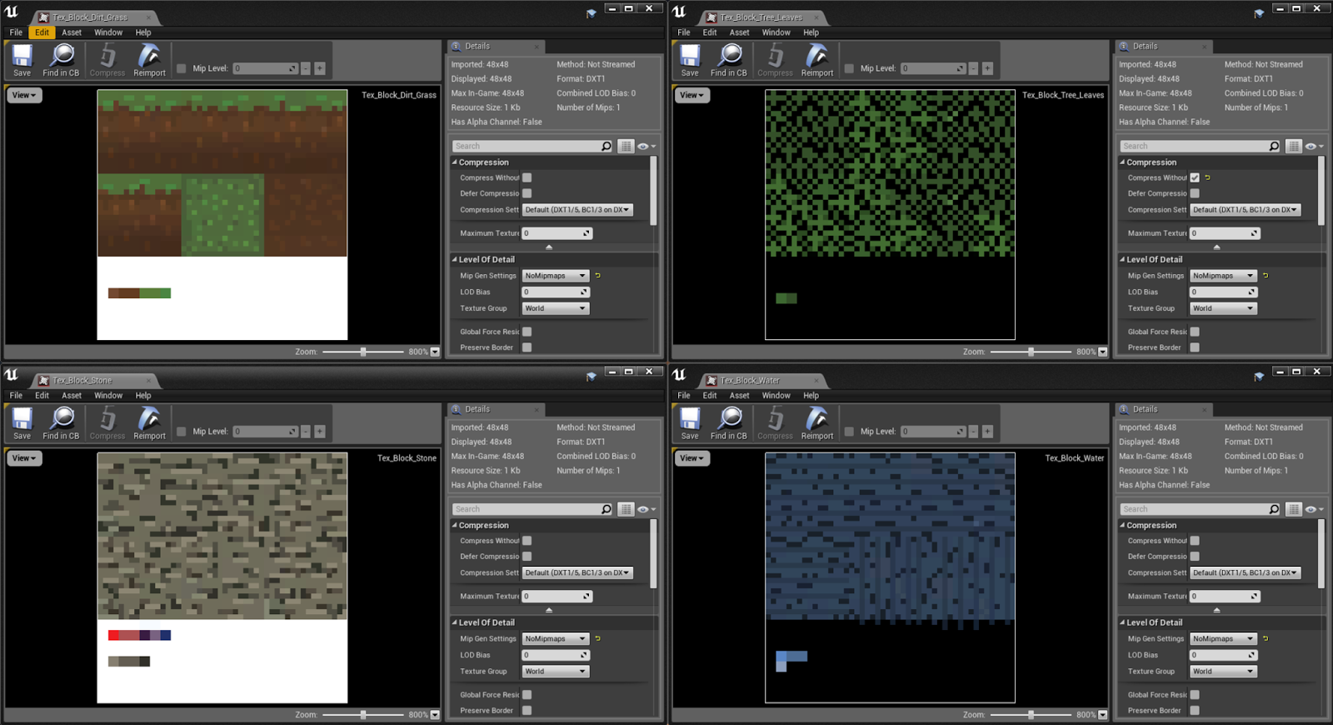Image resolution: width=1333 pixels, height=725 pixels.
Task: Uncheck Compress Without Alpha in Tree_Leaves details
Action: tap(1195, 177)
